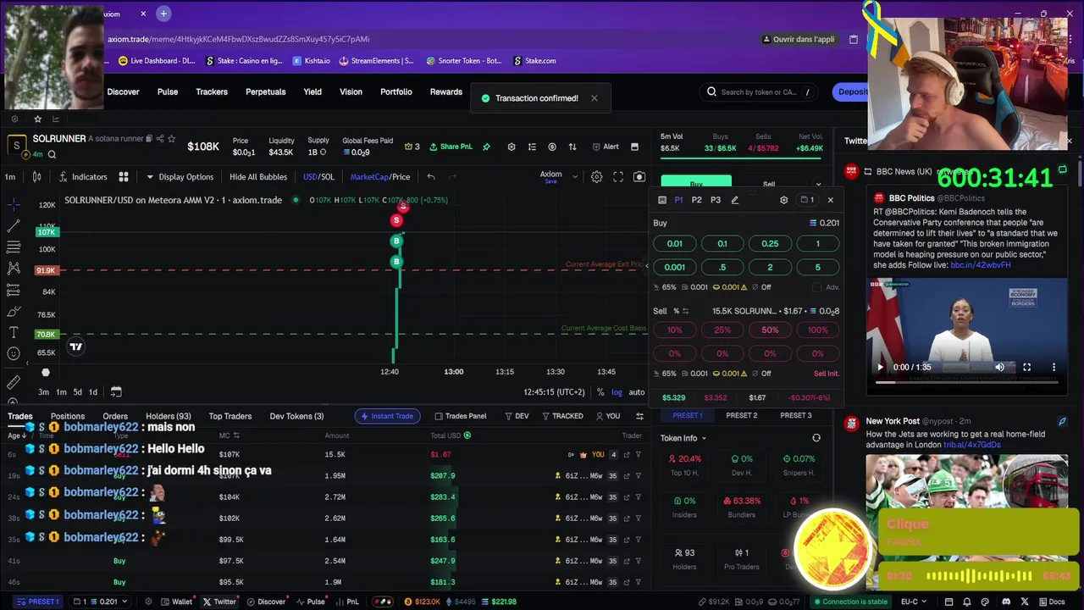Sell 50% of position button

coord(770,330)
